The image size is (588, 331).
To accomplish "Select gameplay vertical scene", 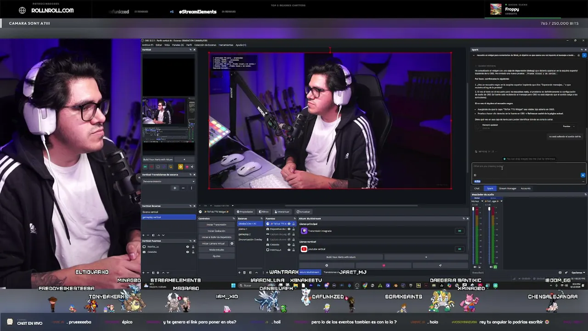I will [x=169, y=217].
